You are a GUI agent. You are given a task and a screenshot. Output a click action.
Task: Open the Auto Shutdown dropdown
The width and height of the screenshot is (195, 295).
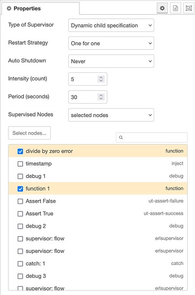click(111, 61)
